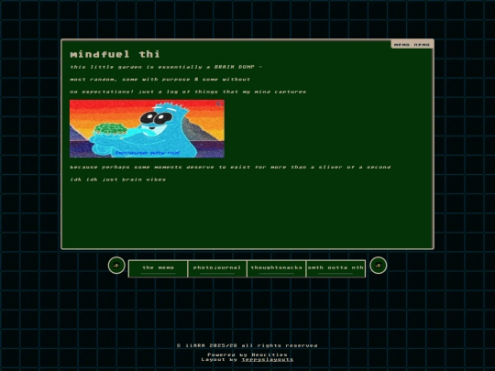Screen dimensions: 495x371
Task: Open the photojournal tab
Action: 217,268
